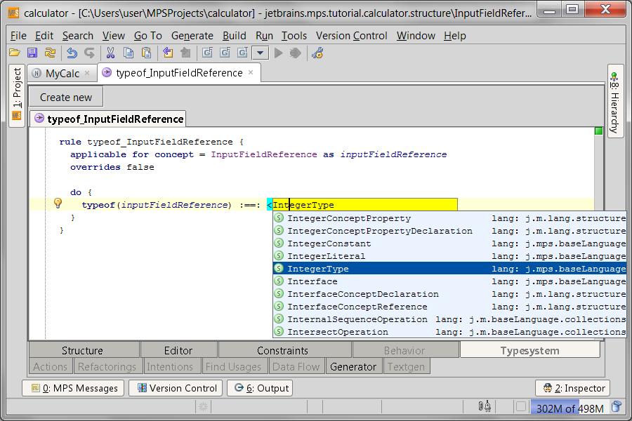Open the Version Control menu
This screenshot has height=421, width=632.
pyautogui.click(x=352, y=36)
